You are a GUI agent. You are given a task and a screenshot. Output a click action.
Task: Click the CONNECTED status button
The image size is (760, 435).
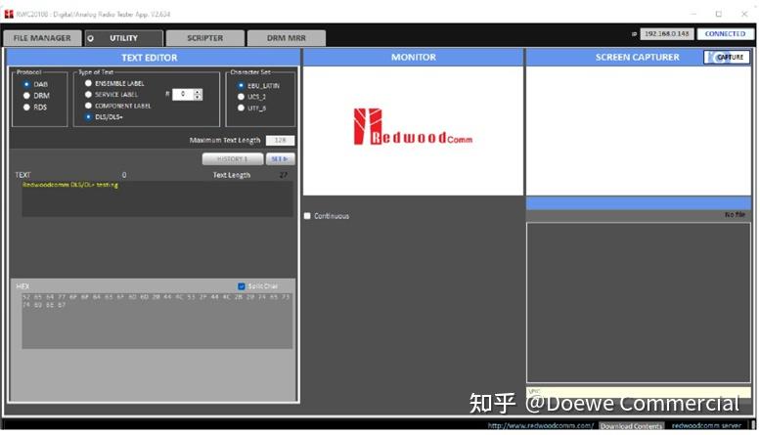[725, 34]
